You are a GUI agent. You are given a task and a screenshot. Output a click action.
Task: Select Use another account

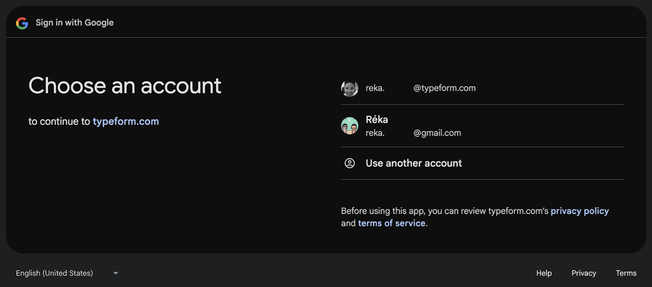482,163
